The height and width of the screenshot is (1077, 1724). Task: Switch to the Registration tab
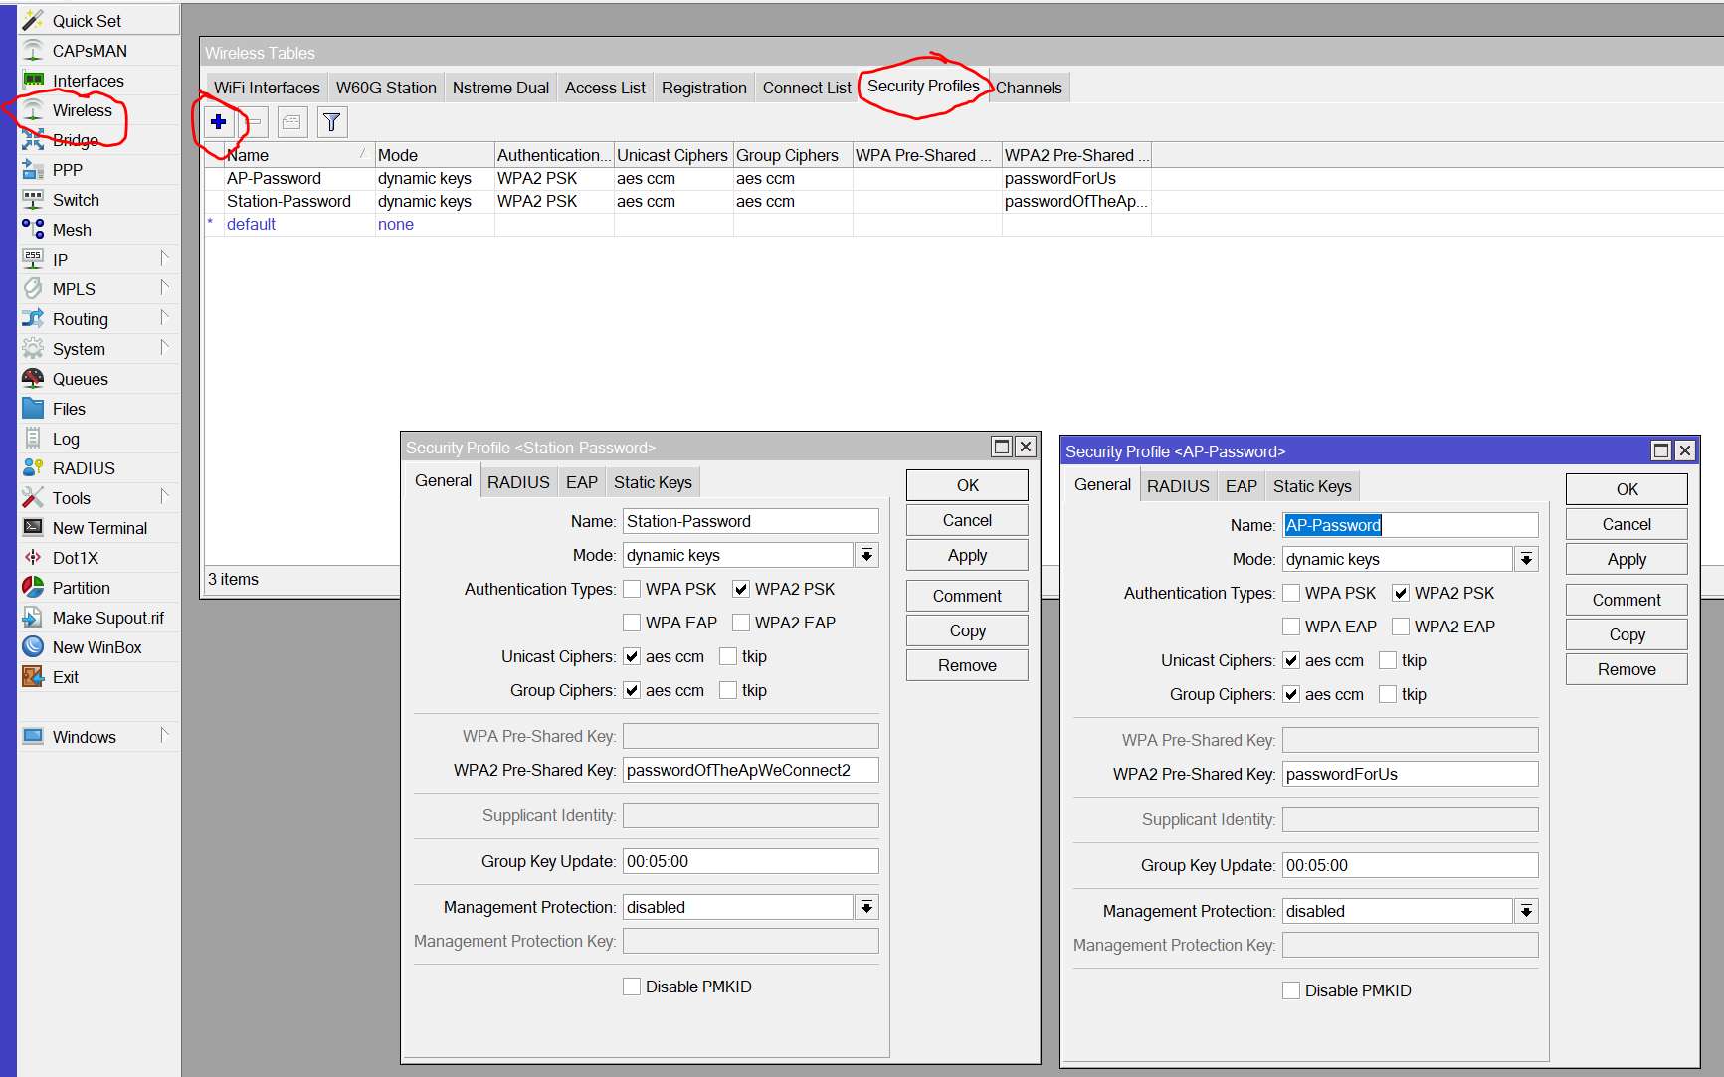(x=703, y=88)
